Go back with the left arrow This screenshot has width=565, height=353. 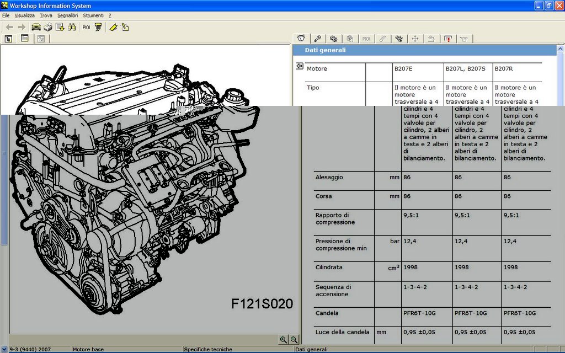(x=10, y=27)
